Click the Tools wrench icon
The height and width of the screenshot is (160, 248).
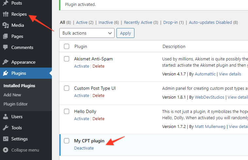(x=6, y=128)
